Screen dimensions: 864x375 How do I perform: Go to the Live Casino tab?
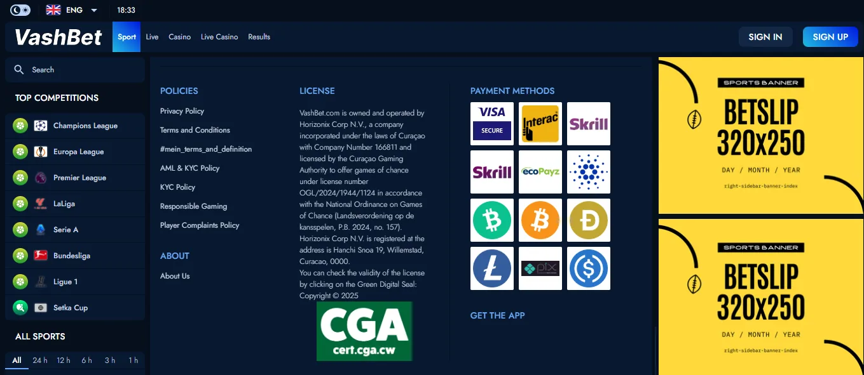point(219,37)
